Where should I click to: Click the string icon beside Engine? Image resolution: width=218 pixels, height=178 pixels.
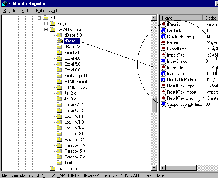[x=163, y=43]
